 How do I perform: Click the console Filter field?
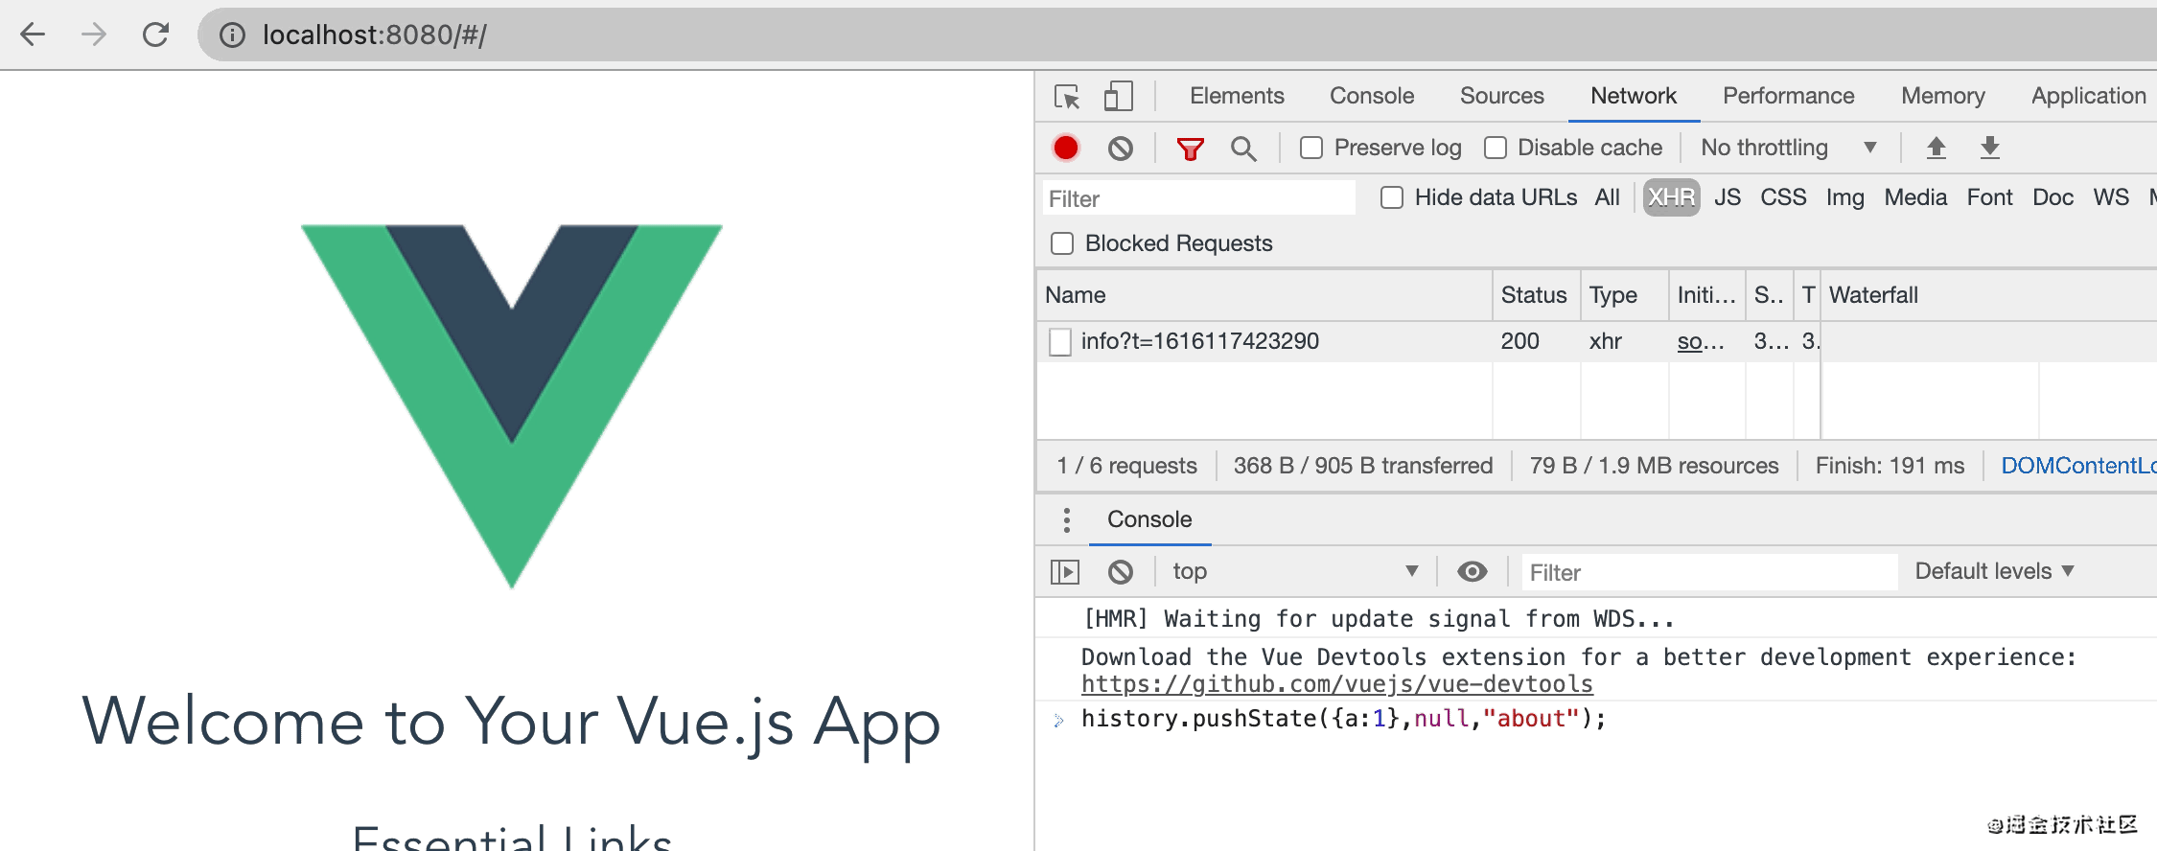1709,572
